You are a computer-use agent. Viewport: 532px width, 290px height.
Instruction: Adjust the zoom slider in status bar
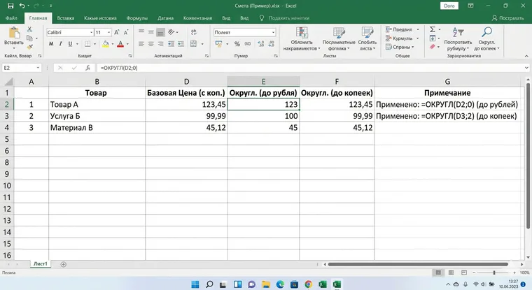[x=494, y=273]
